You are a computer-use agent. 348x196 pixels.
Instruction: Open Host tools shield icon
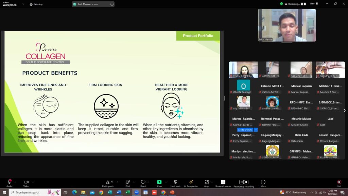tap(175, 182)
